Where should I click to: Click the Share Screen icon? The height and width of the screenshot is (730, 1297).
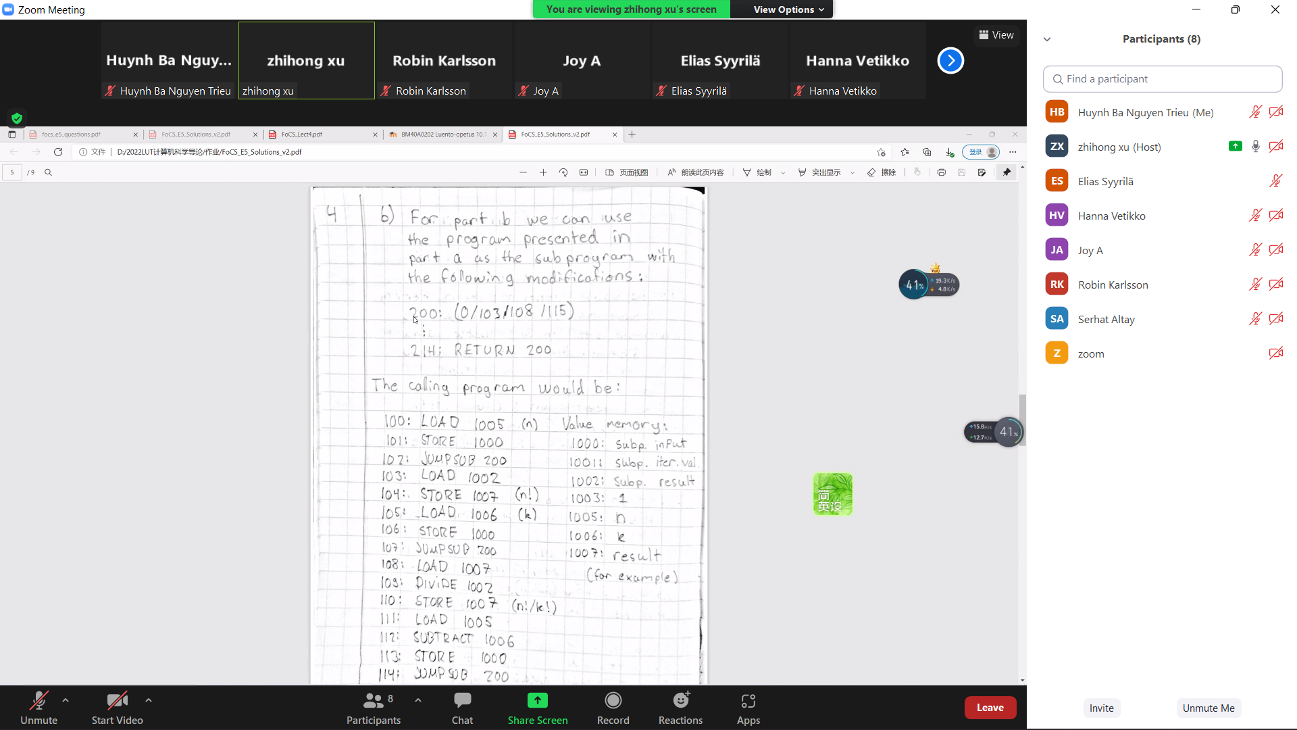[x=537, y=701]
